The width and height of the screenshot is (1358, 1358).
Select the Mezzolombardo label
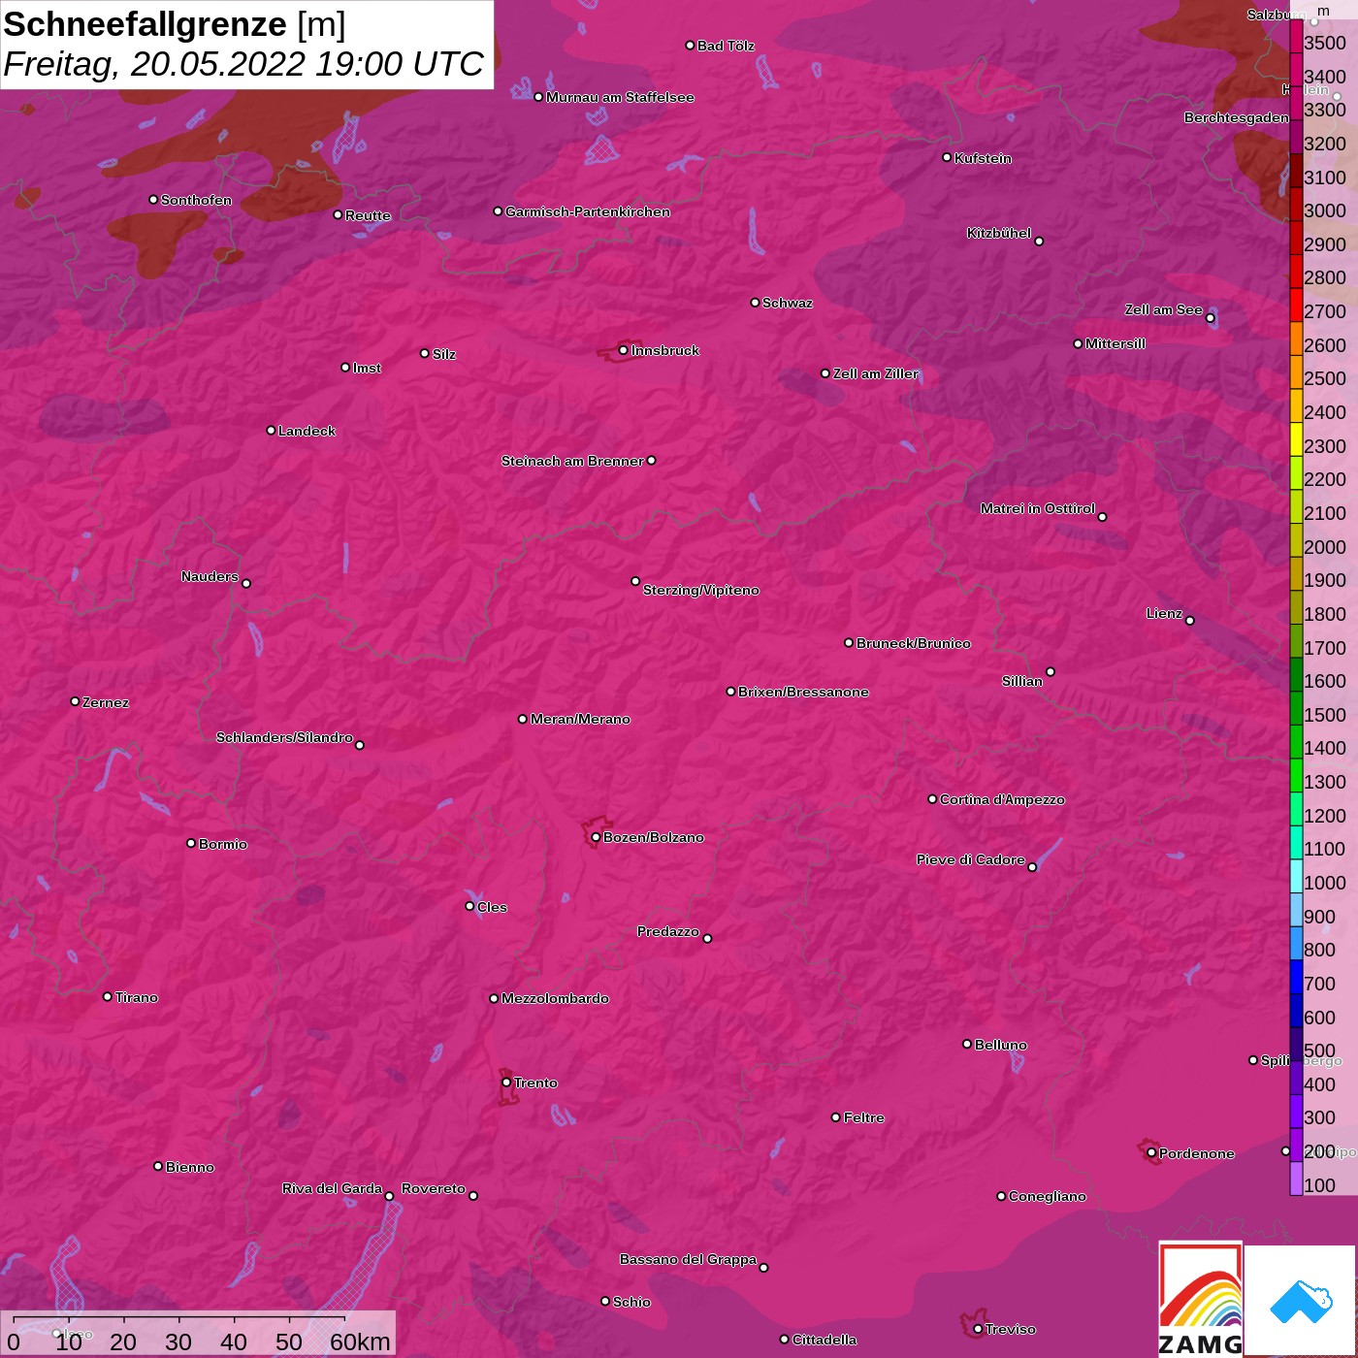555,998
